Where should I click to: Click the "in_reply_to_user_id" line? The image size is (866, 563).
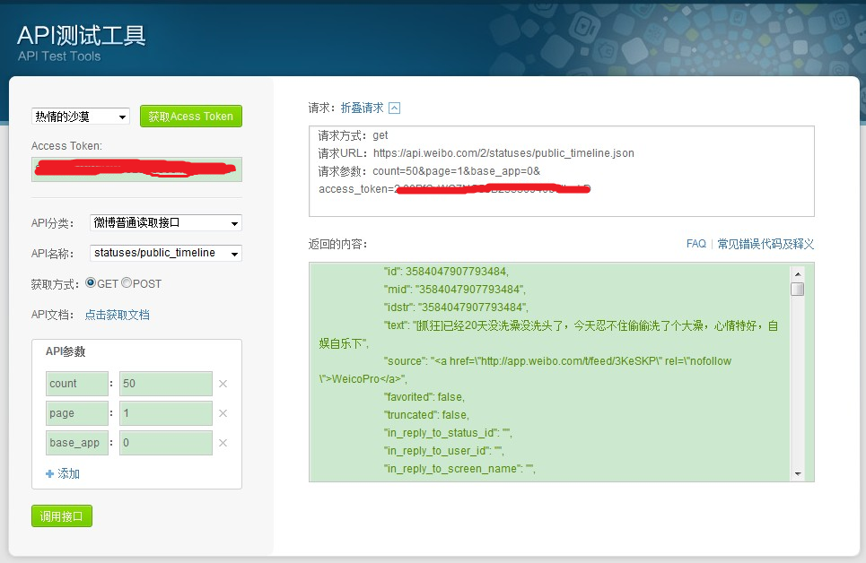tap(443, 450)
